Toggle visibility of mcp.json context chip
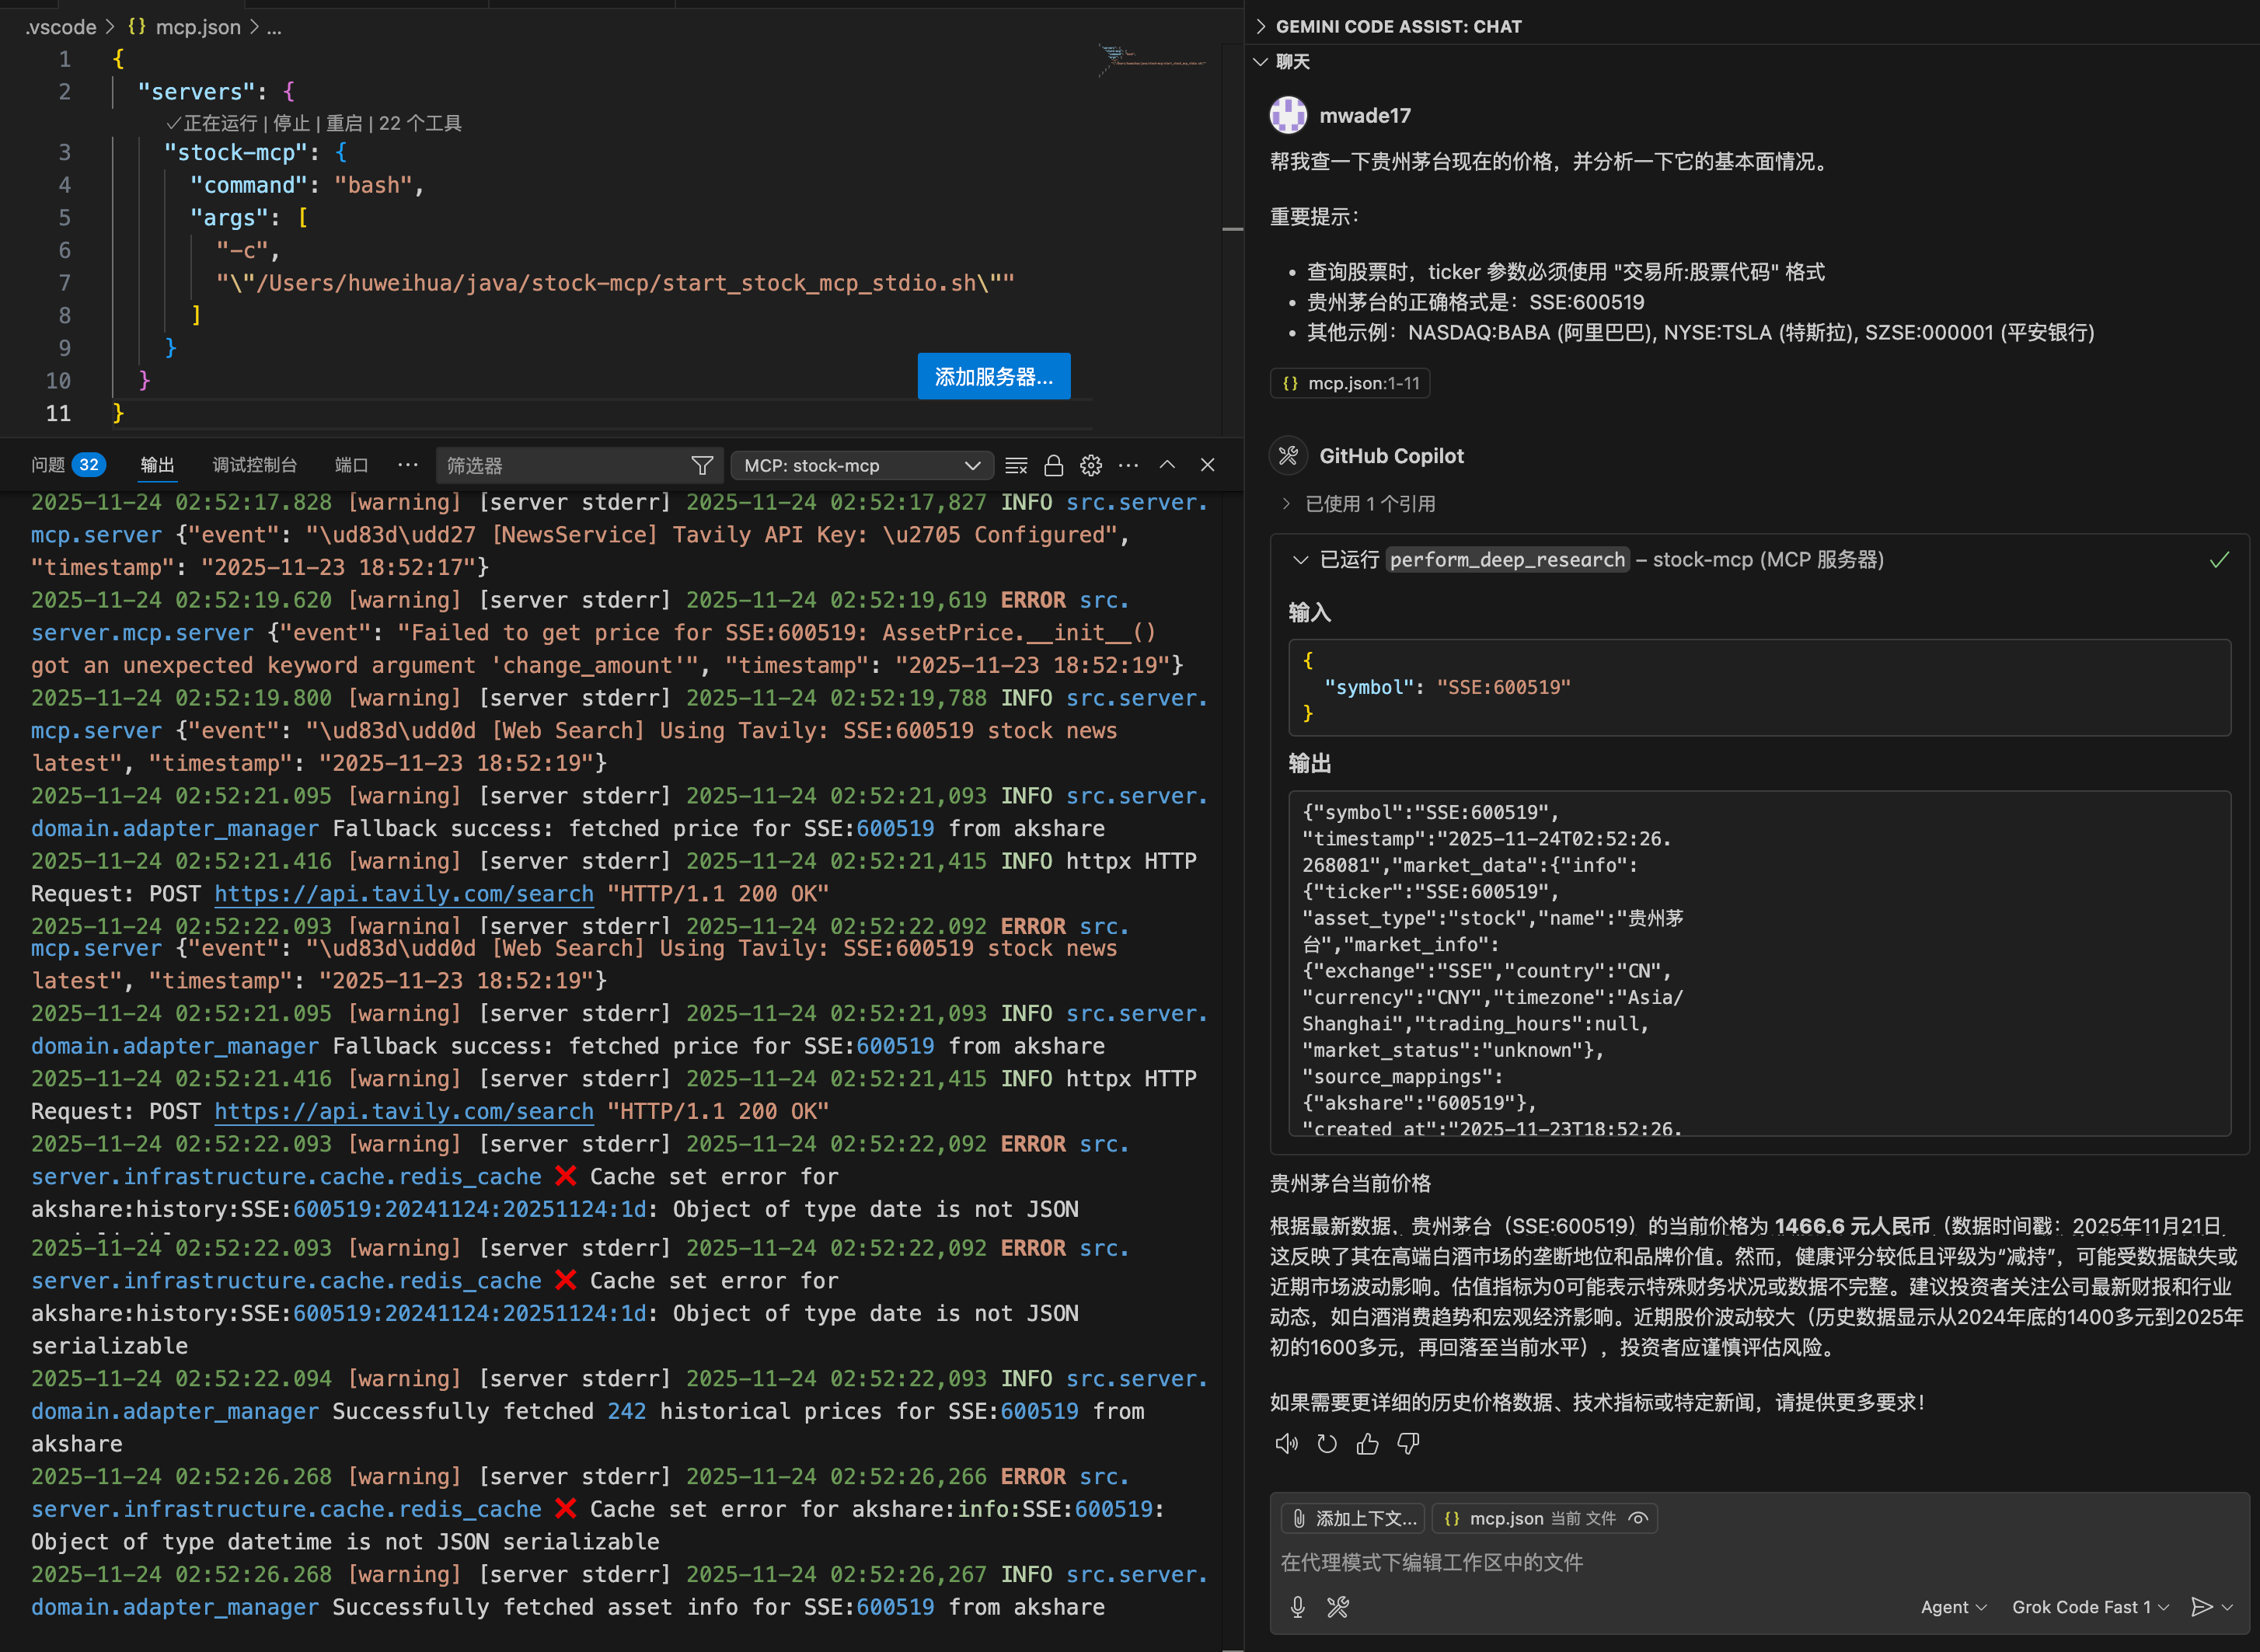2260x1652 pixels. point(1638,1518)
